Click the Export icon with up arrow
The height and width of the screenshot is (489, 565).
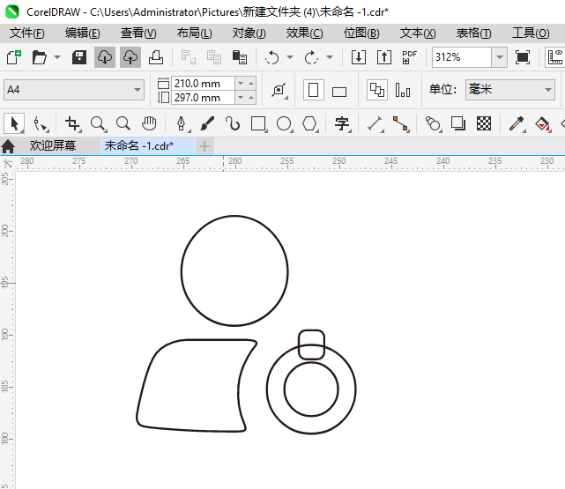[x=384, y=57]
